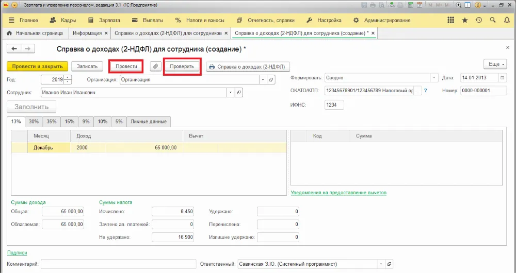Image resolution: width=516 pixels, height=273 pixels.
Task: Click the ellipsis button in ОКАТО/КПП field
Action: (417, 91)
